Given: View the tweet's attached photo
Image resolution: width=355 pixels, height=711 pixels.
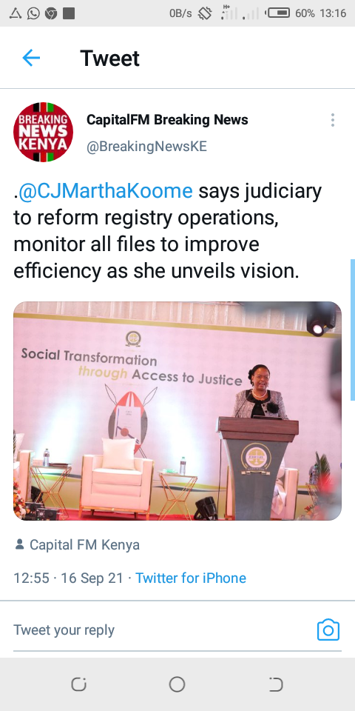Looking at the screenshot, I should pyautogui.click(x=177, y=411).
